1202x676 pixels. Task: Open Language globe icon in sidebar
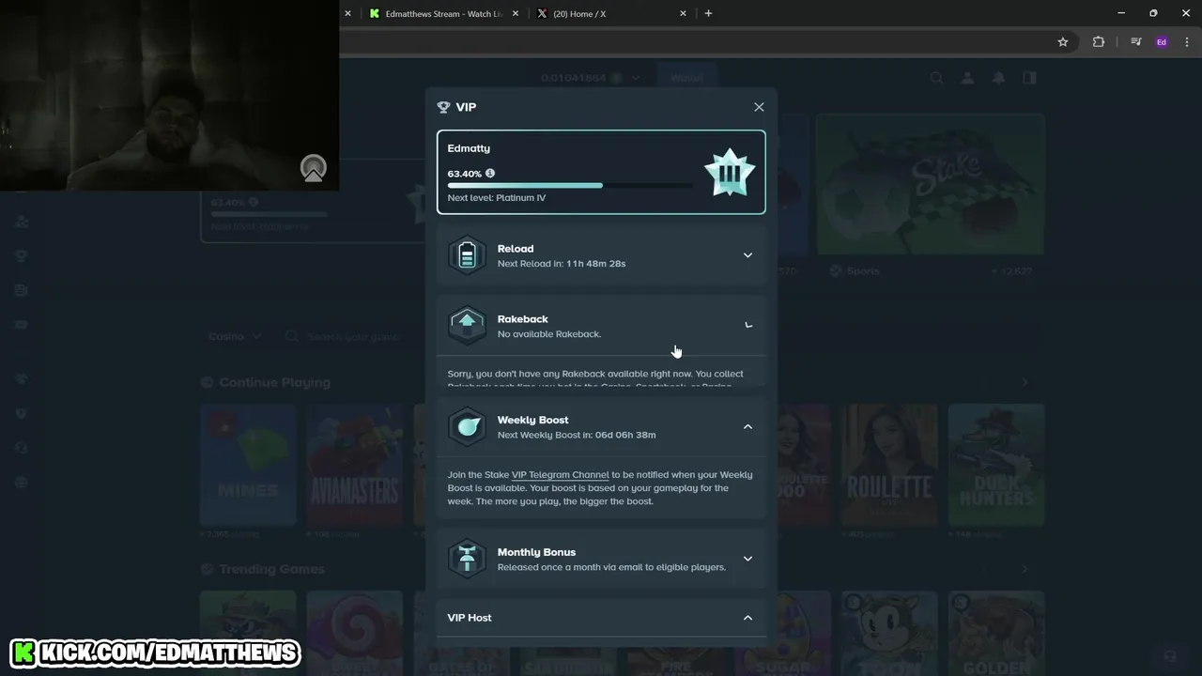click(x=22, y=482)
